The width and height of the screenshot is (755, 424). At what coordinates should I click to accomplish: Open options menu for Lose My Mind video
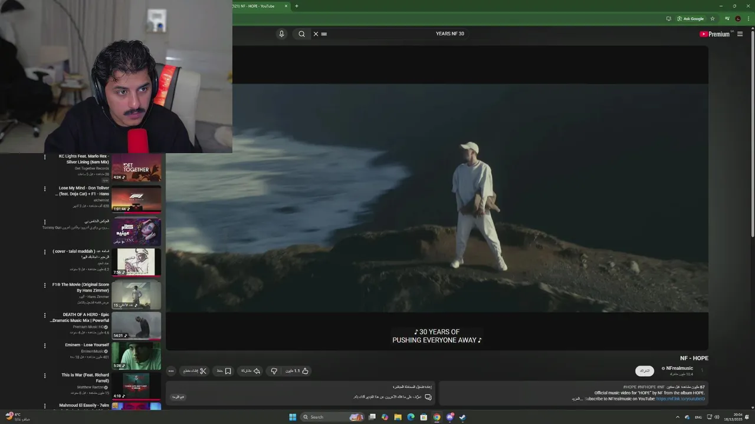pyautogui.click(x=44, y=189)
